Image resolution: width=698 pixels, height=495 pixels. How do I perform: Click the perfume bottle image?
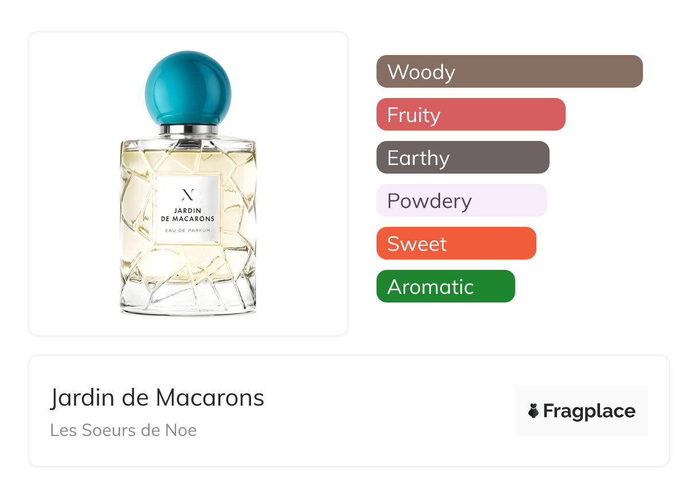pos(188,183)
